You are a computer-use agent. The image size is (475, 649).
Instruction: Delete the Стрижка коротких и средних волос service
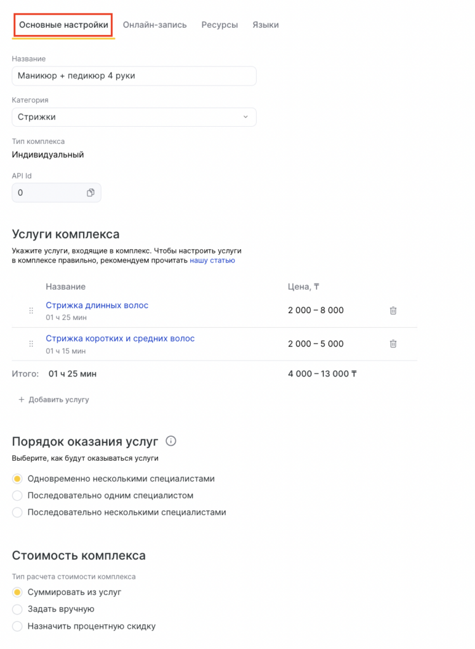pyautogui.click(x=393, y=344)
